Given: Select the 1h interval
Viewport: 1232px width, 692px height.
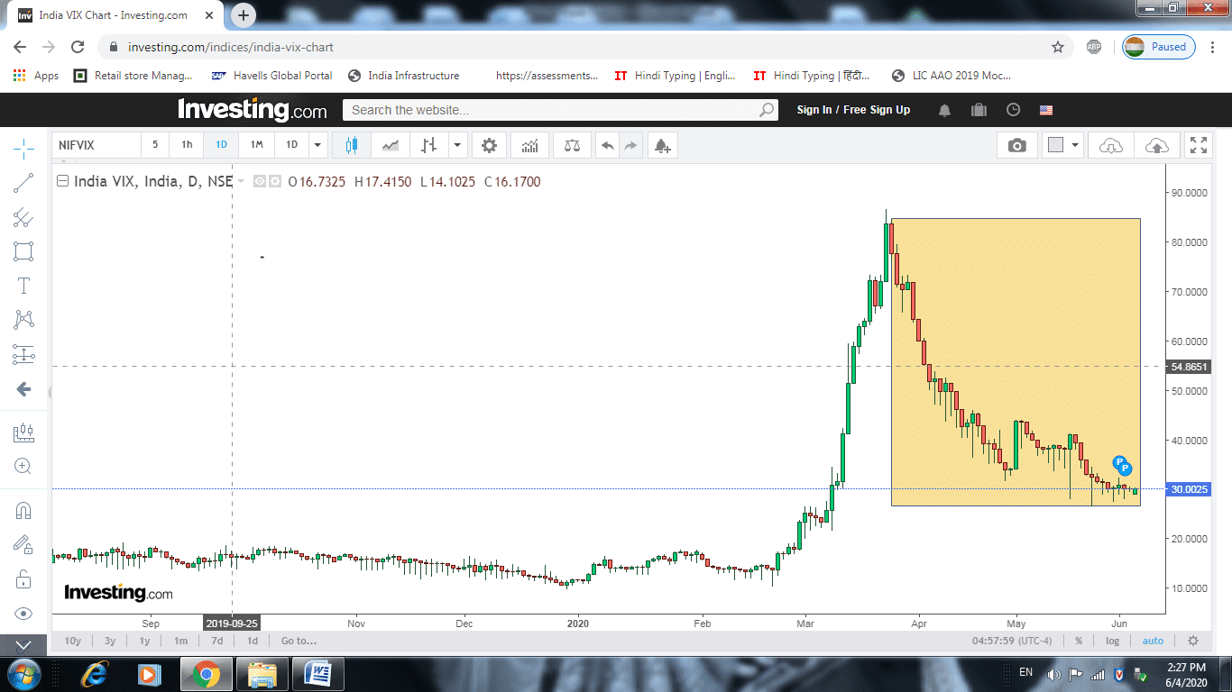Looking at the screenshot, I should (186, 145).
